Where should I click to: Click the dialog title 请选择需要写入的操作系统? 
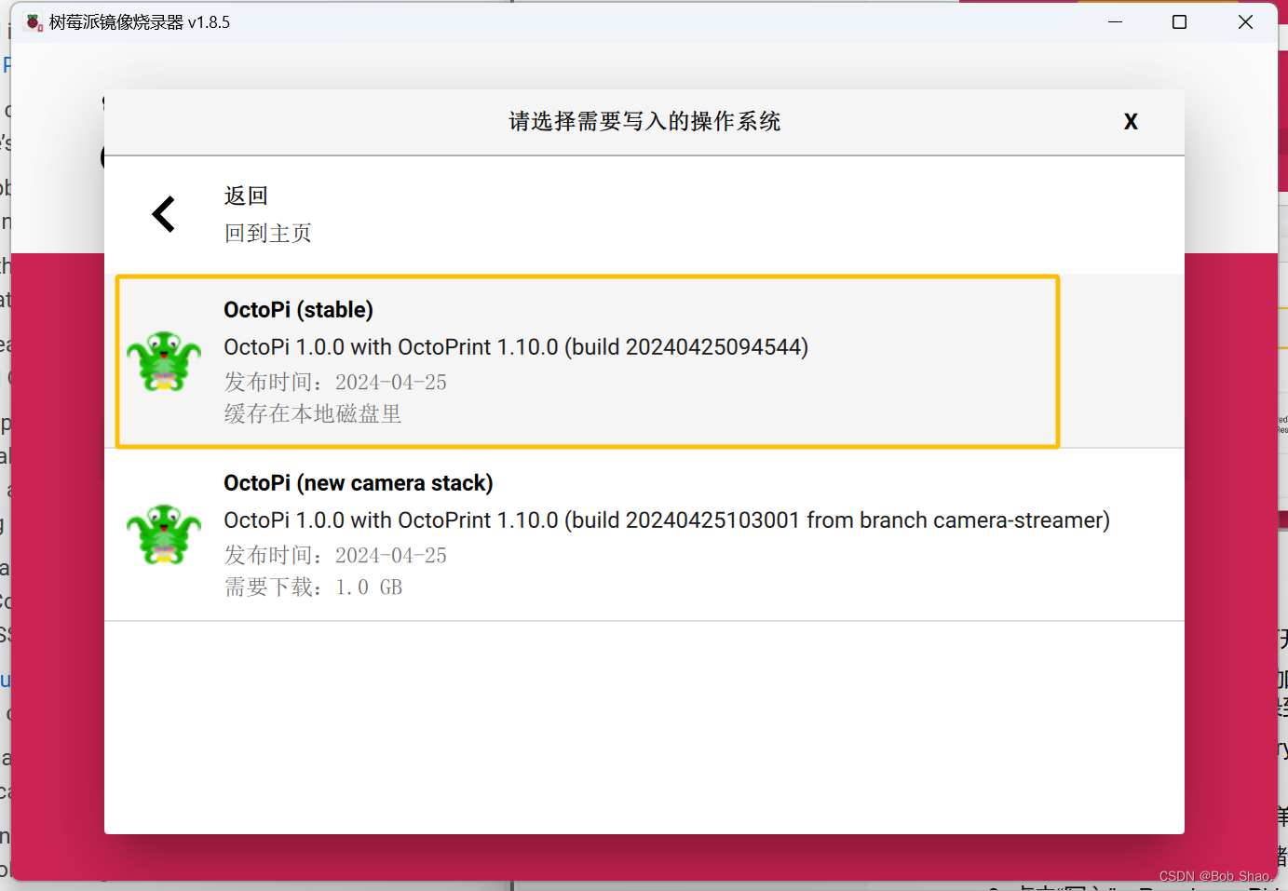pyautogui.click(x=644, y=121)
